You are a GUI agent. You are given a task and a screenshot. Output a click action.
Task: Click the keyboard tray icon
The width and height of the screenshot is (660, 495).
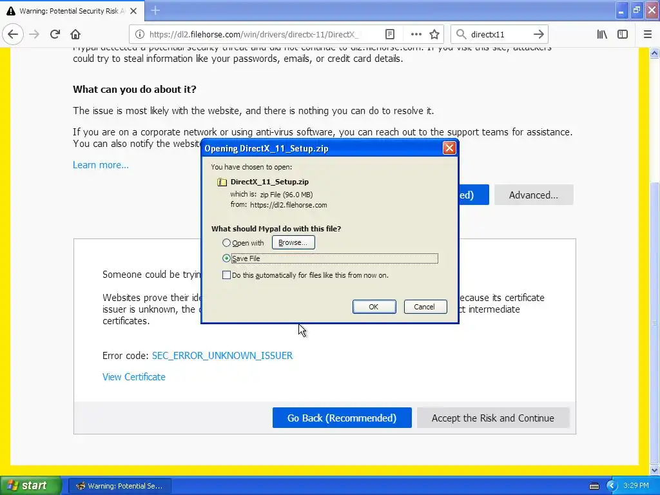click(x=594, y=486)
